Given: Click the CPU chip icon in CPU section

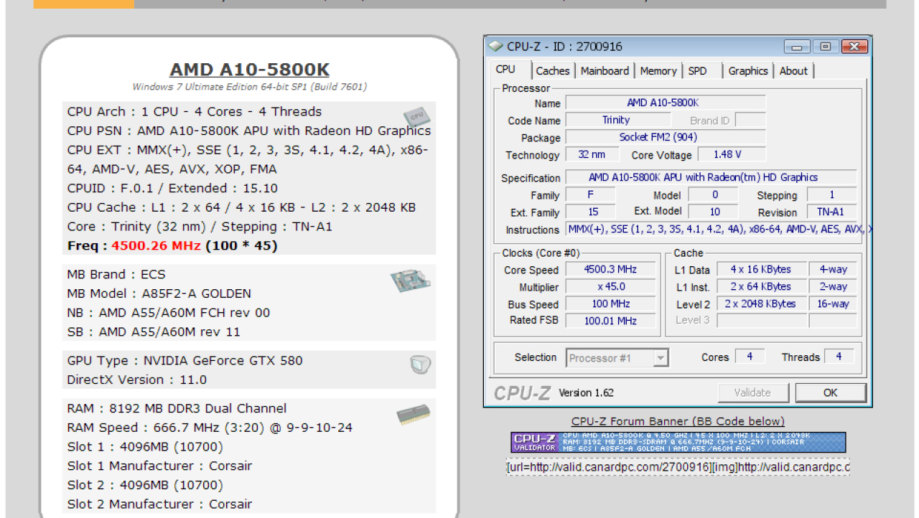Looking at the screenshot, I should point(416,117).
